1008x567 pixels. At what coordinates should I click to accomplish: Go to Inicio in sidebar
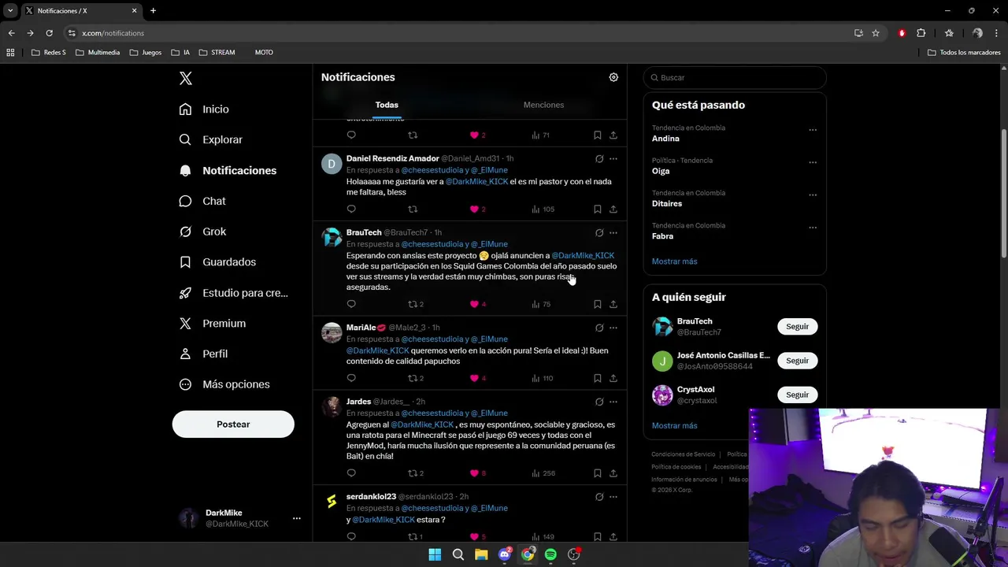pyautogui.click(x=204, y=109)
